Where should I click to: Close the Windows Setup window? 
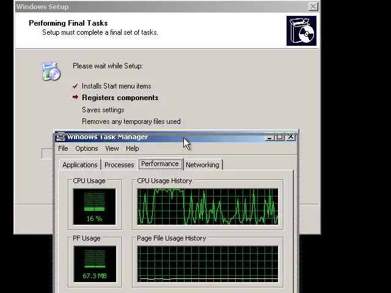click(x=313, y=7)
